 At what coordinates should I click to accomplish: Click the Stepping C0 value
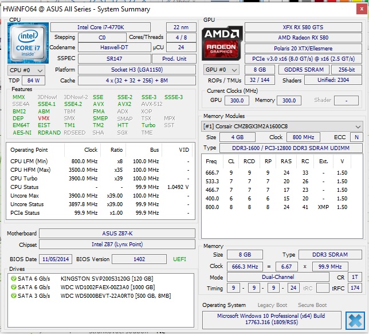(x=102, y=38)
